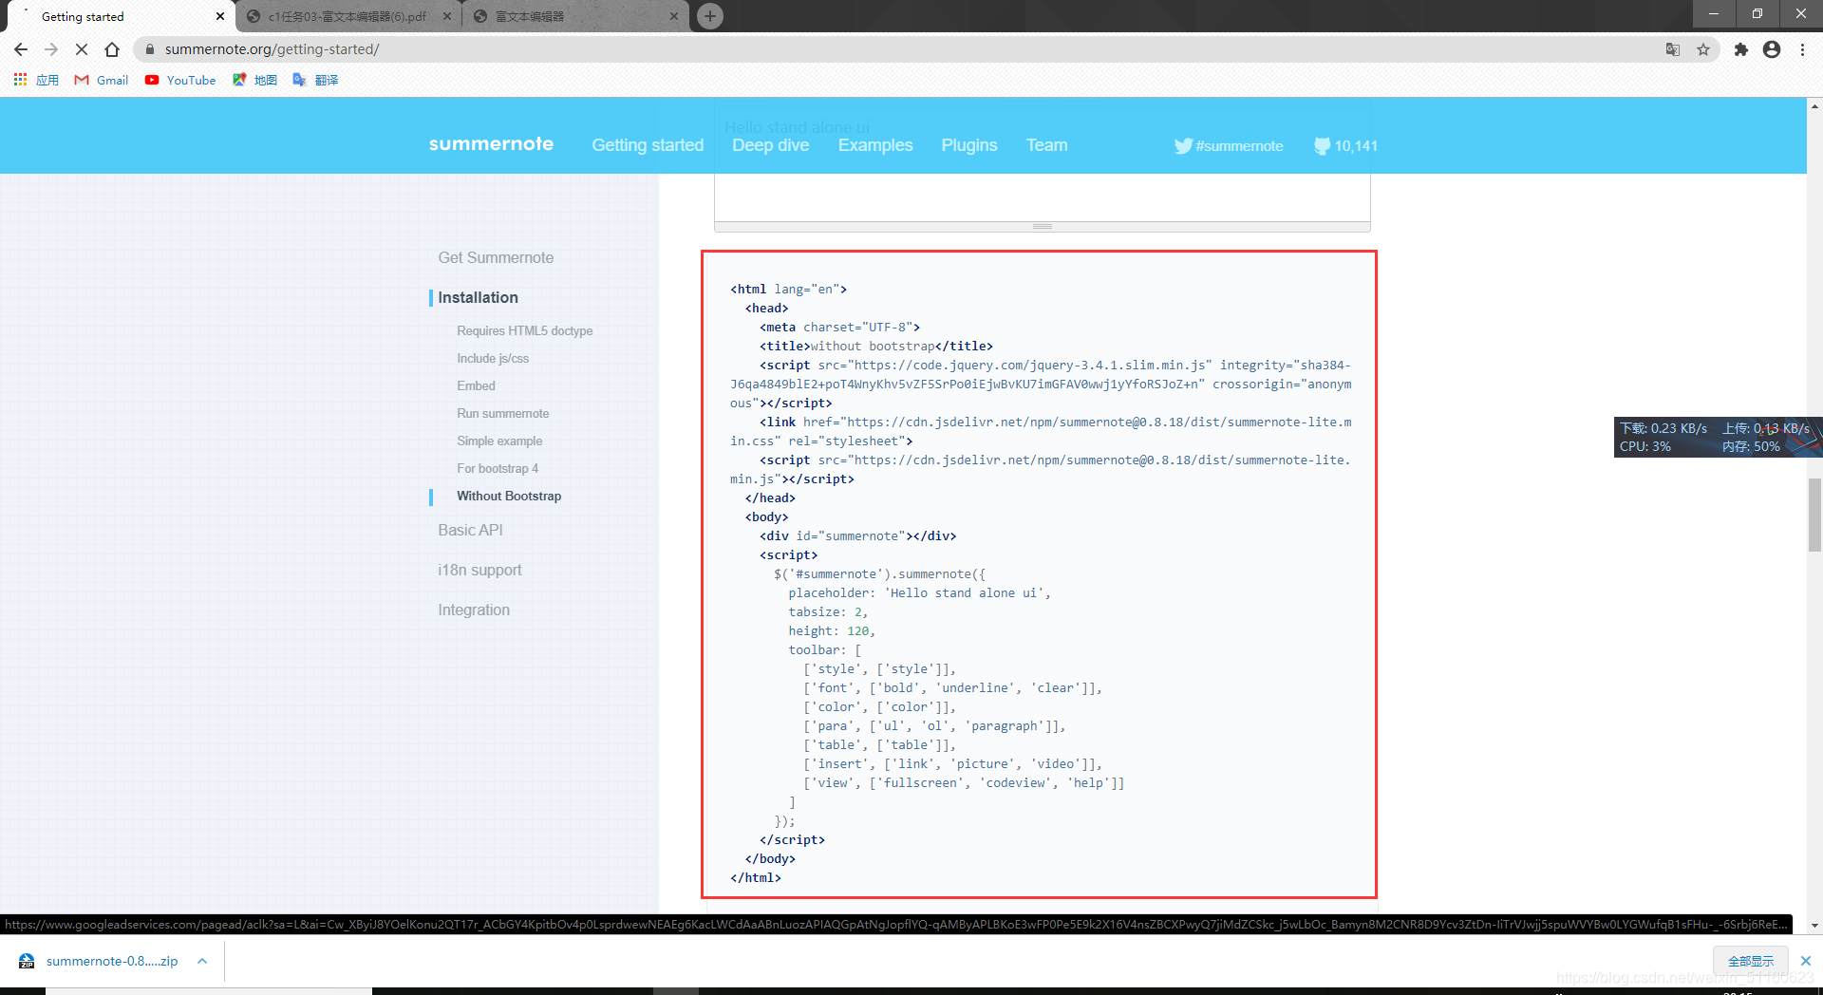
Task: Click the network speed monitor widget
Action: click(1718, 437)
